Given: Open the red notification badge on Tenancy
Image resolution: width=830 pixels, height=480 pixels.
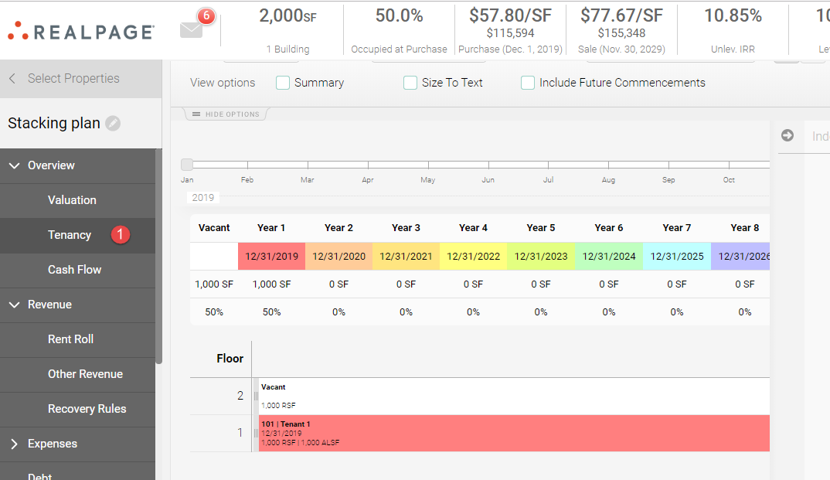Looking at the screenshot, I should (120, 234).
